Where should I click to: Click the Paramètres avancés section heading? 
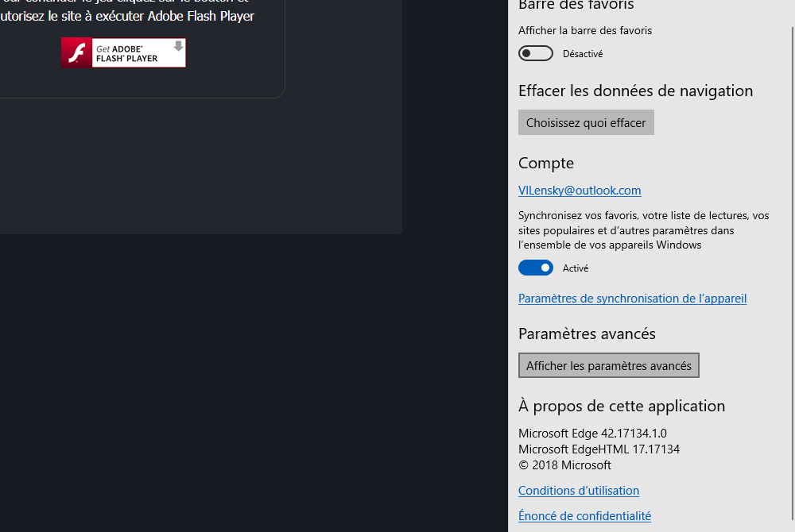587,334
